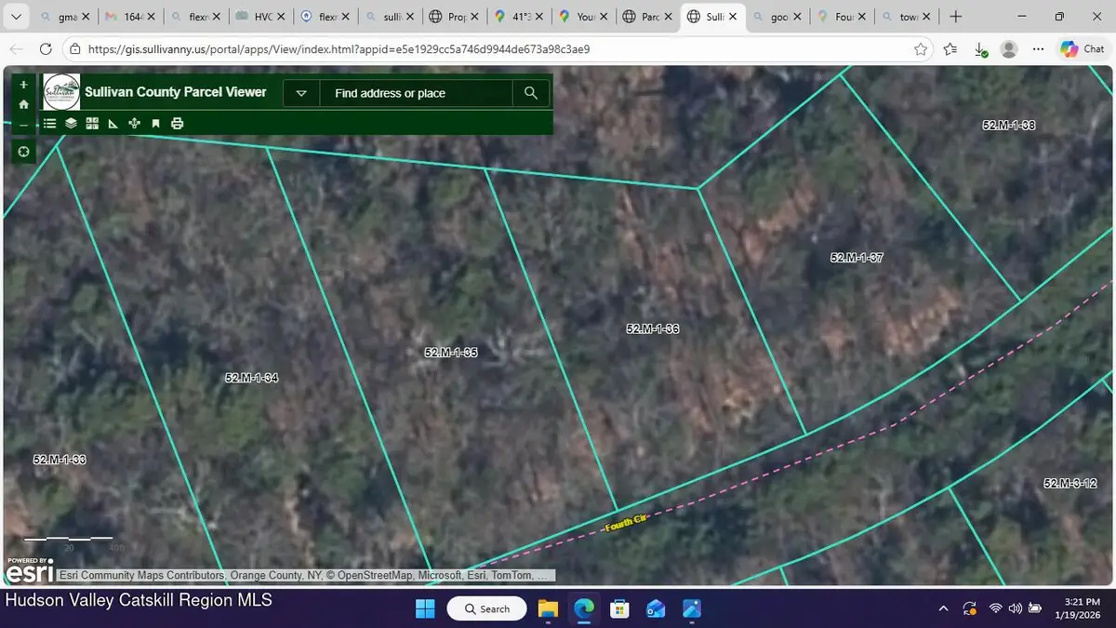Expand hidden system tray icons
1116x628 pixels.
pos(943,608)
